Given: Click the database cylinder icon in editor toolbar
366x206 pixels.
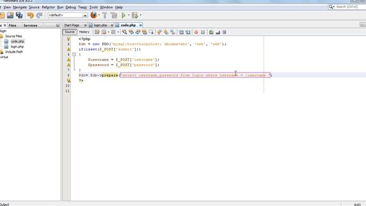Looking at the screenshot, I should [x=224, y=32].
